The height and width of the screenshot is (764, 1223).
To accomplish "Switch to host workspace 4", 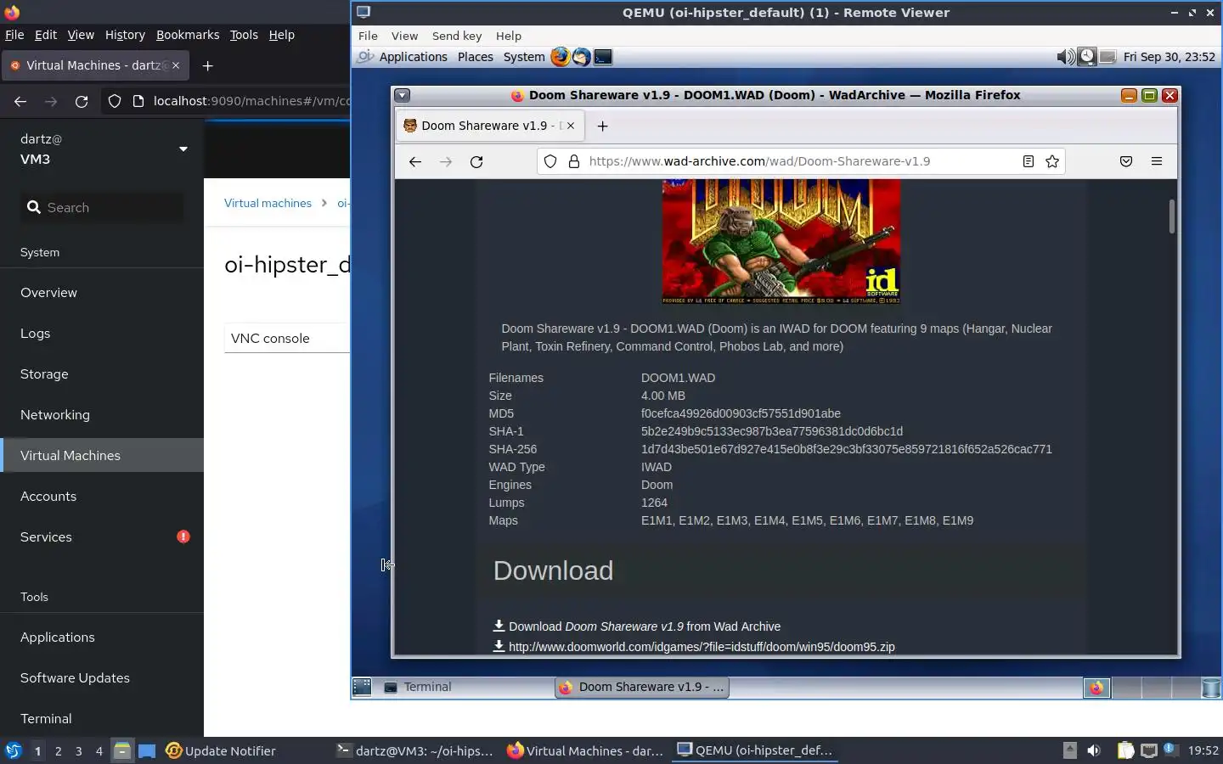I will point(99,751).
